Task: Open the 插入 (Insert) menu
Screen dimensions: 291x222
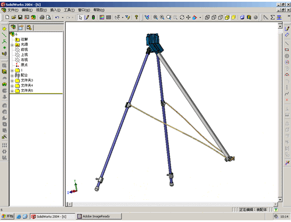Action: point(55,10)
